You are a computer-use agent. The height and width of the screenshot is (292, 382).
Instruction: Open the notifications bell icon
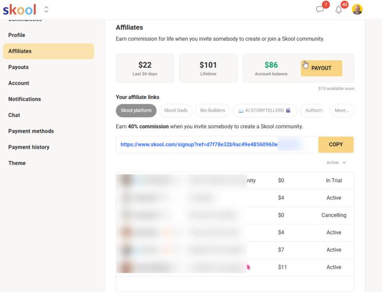(x=338, y=10)
